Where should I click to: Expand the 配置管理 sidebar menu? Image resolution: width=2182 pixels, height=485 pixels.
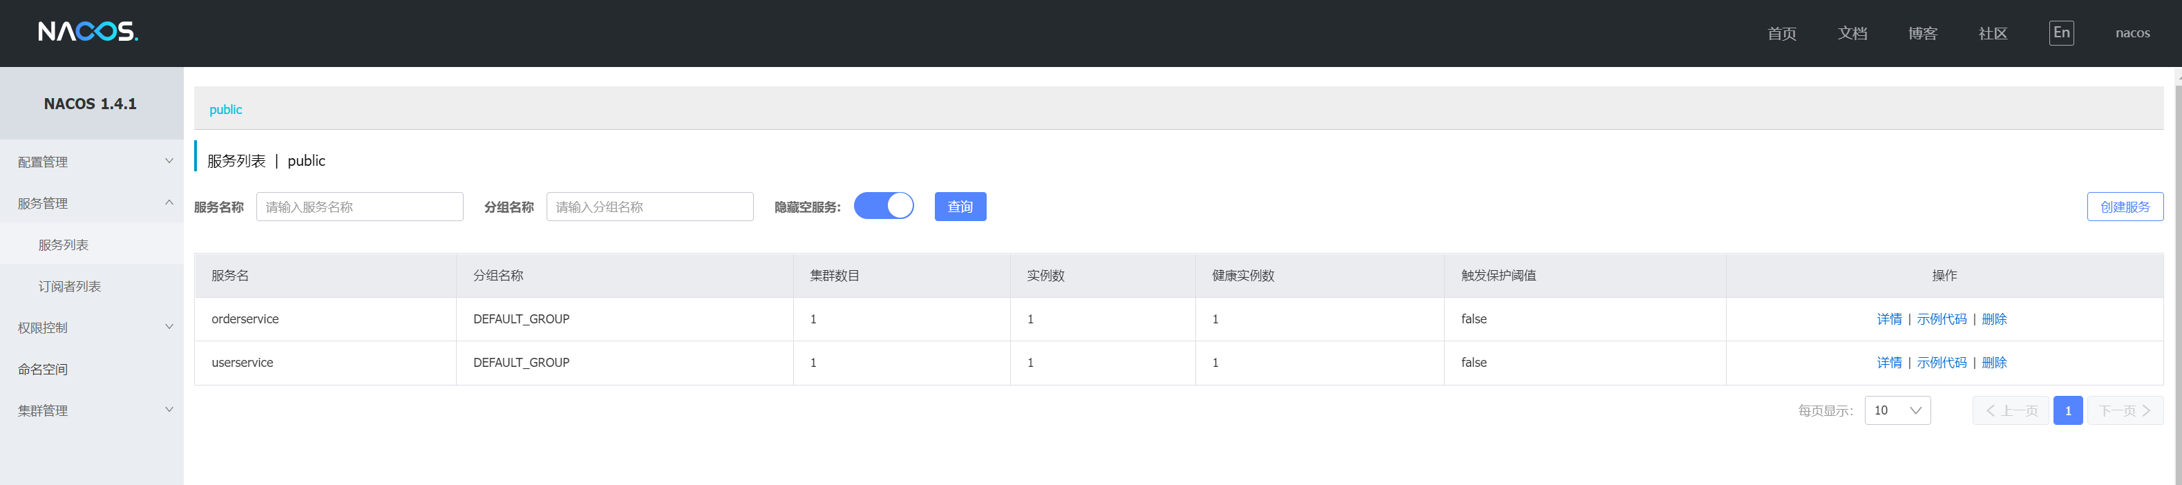(x=91, y=162)
